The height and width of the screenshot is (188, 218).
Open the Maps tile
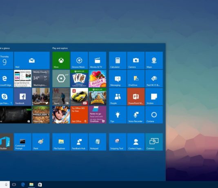[154, 60]
